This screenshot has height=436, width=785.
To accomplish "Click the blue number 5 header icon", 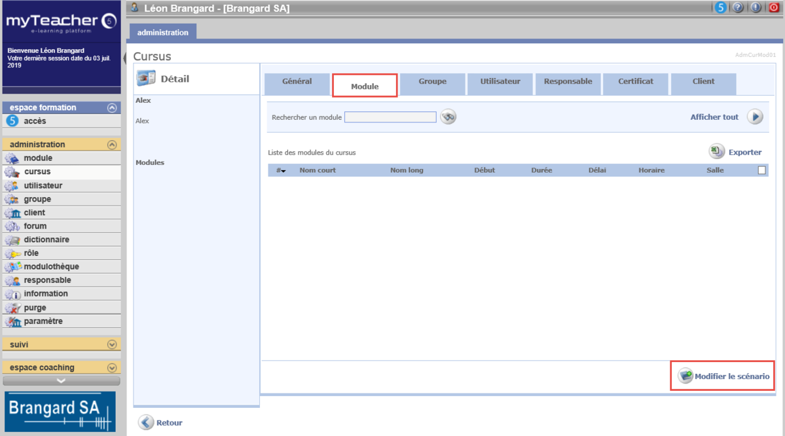I will pyautogui.click(x=720, y=8).
